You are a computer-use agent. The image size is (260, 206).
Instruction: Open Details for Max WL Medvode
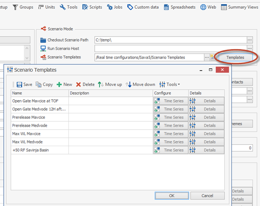[206, 142]
